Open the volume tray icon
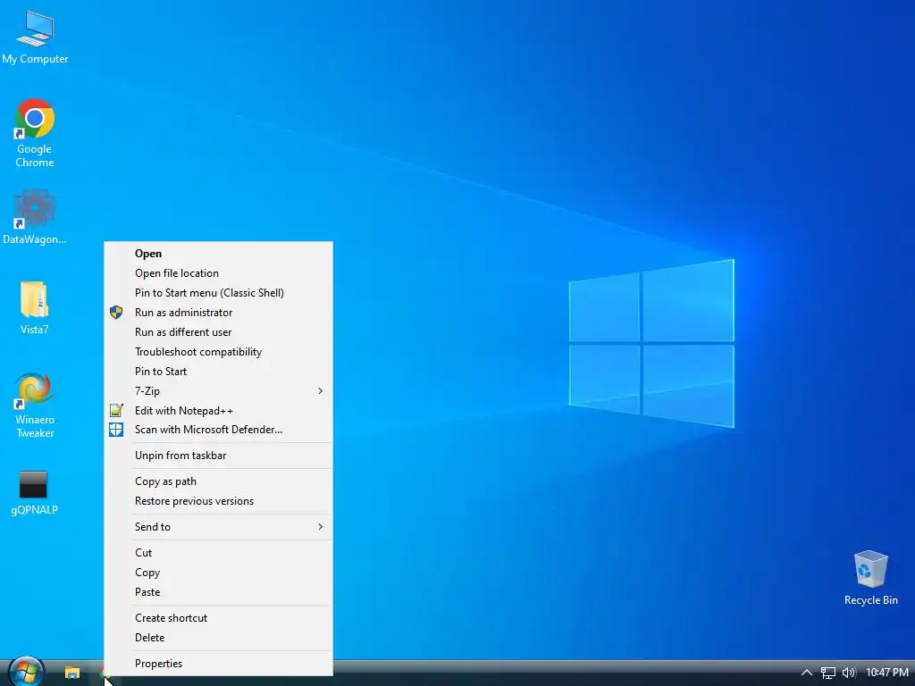This screenshot has width=915, height=686. pyautogui.click(x=849, y=673)
